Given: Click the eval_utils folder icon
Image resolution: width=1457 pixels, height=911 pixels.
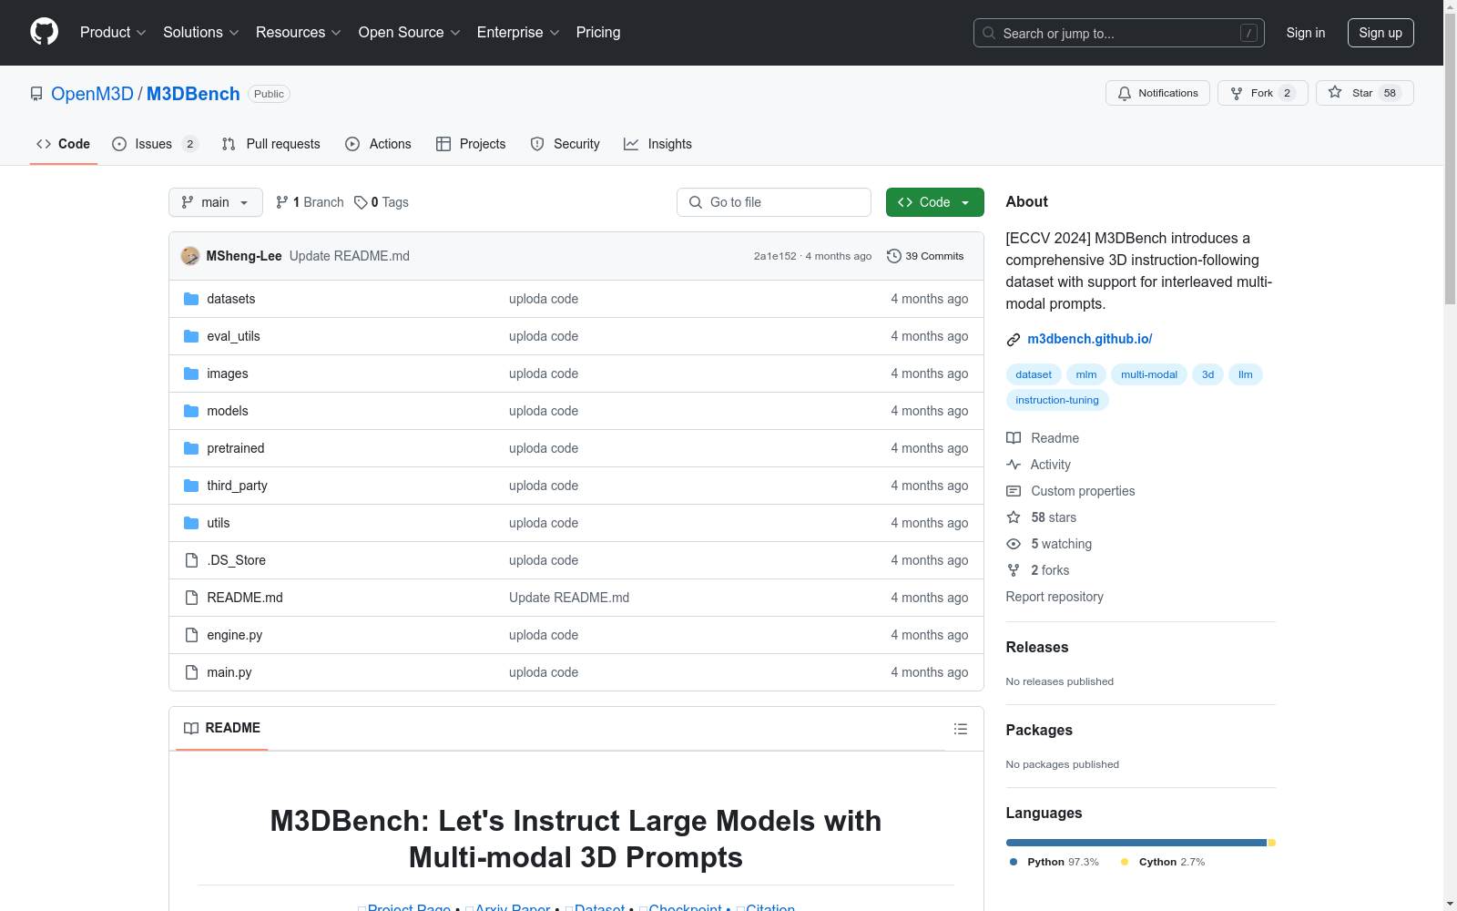Looking at the screenshot, I should pos(191,336).
